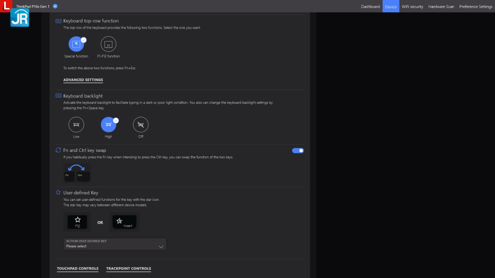Click the keyboard icon next to top-row function
This screenshot has height=278, width=495.
(58, 21)
